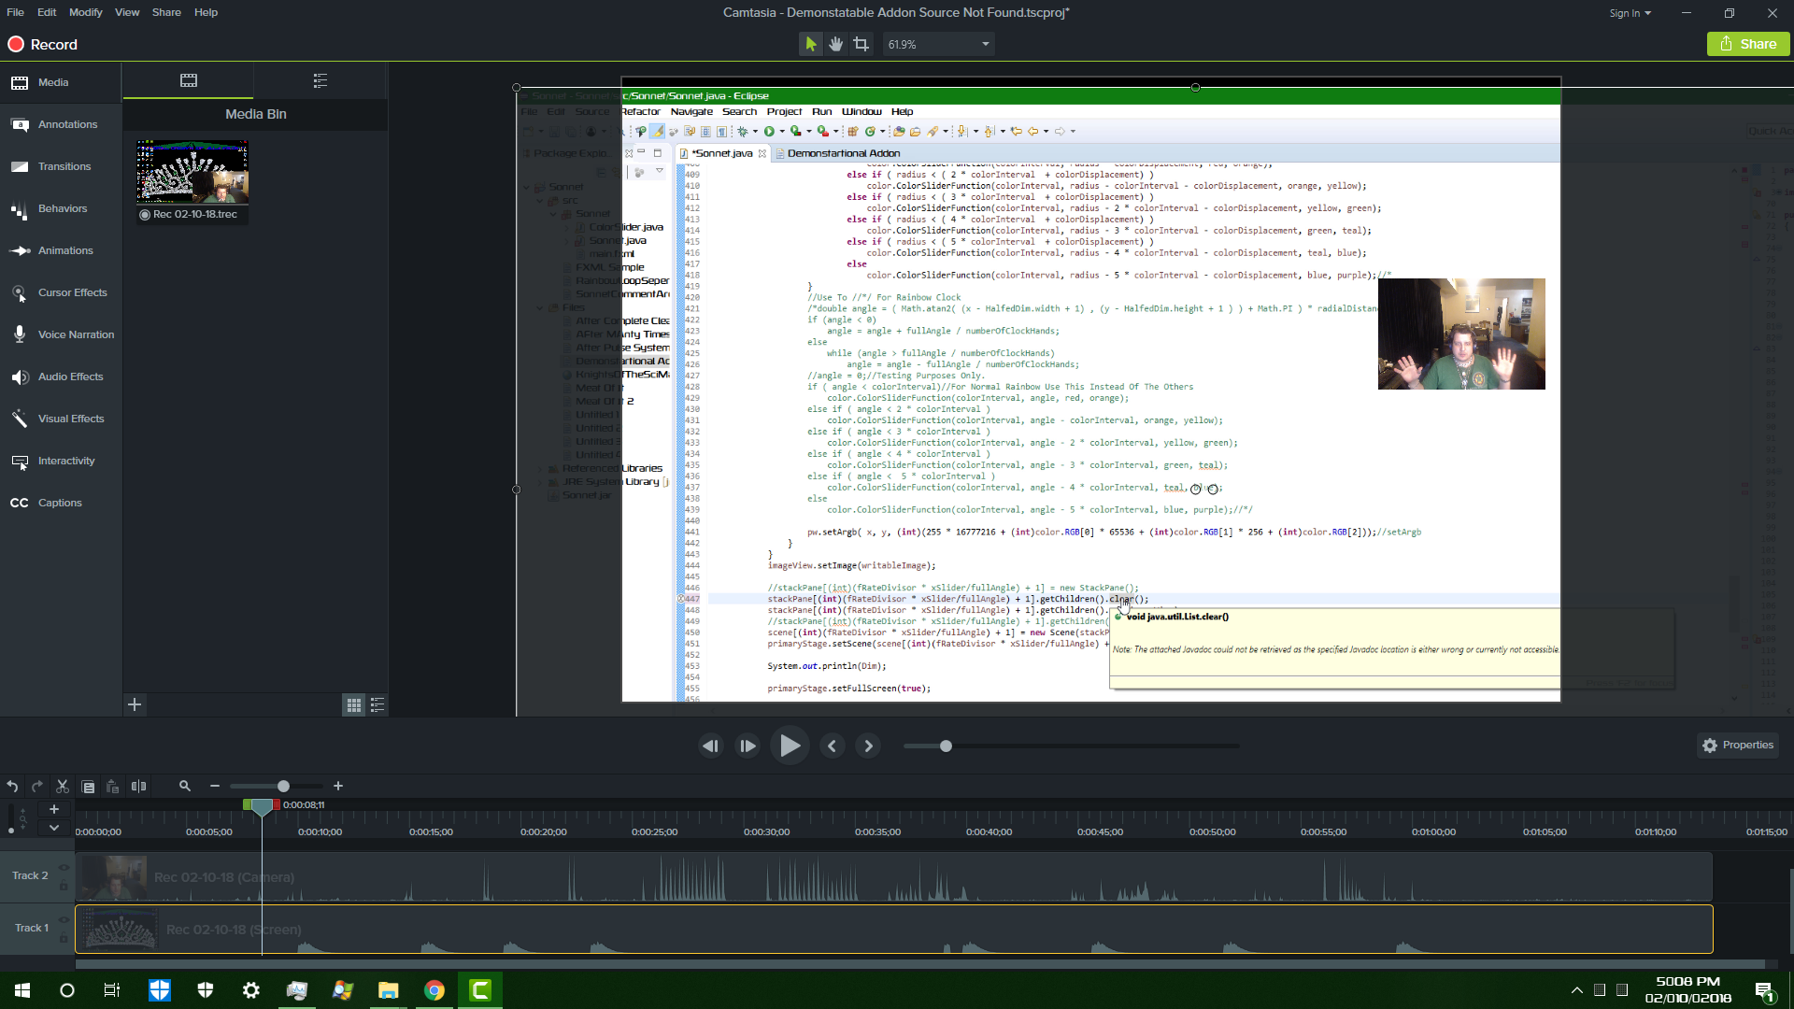Switch to the Library tab icon
Image resolution: width=1794 pixels, height=1009 pixels.
[x=320, y=80]
